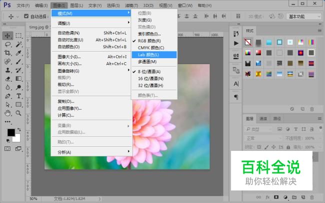Open the Layers panel options menu

[x=319, y=118]
